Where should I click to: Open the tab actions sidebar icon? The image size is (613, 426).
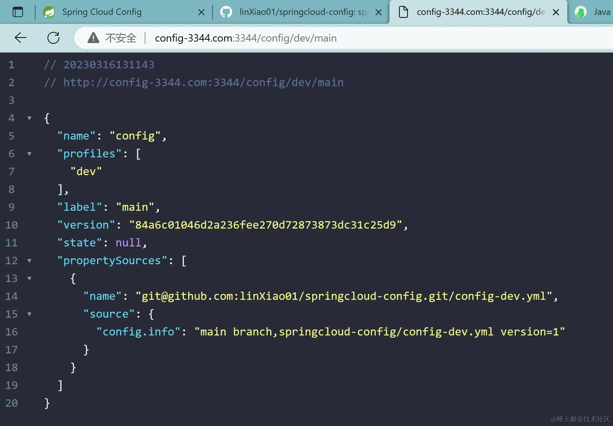(18, 12)
